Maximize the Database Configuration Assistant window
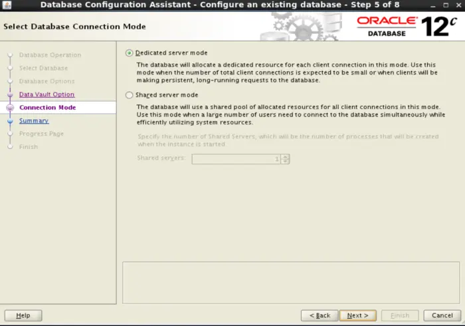Image resolution: width=465 pixels, height=326 pixels. click(446, 5)
